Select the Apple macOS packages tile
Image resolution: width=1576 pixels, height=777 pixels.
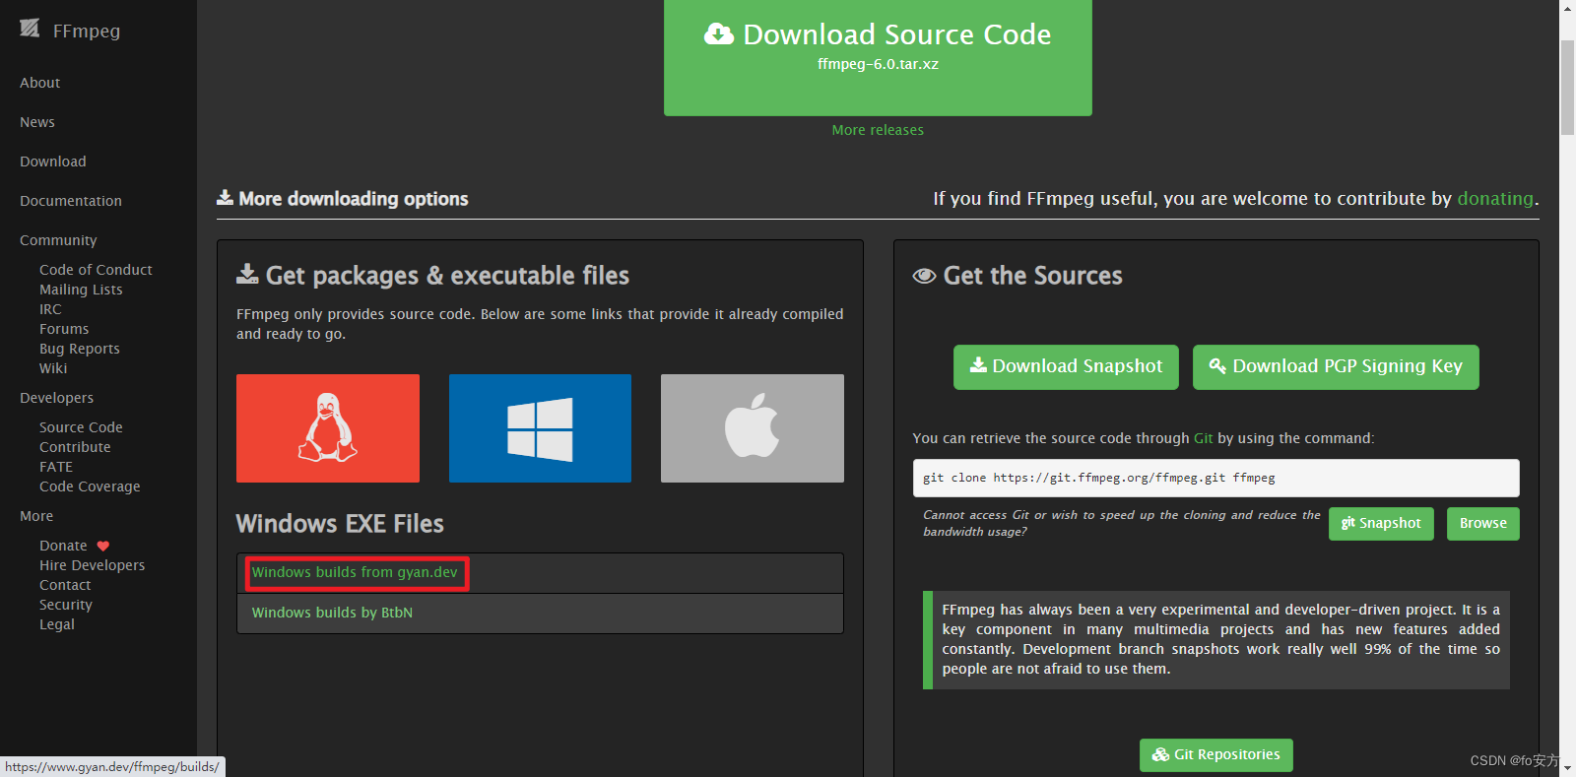pos(753,428)
